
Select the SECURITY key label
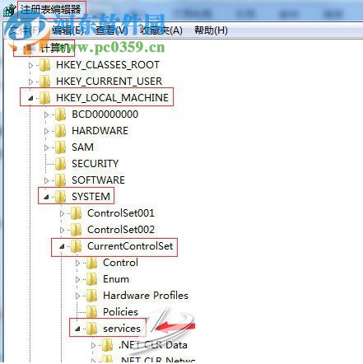click(x=95, y=164)
